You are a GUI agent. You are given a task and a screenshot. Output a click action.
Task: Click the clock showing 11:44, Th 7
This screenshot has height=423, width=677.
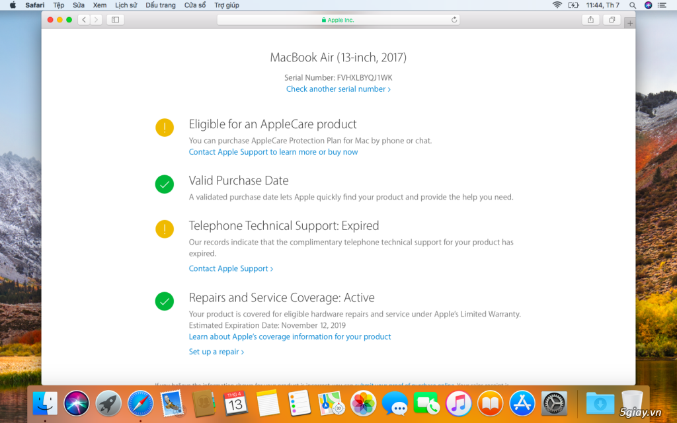(x=603, y=5)
